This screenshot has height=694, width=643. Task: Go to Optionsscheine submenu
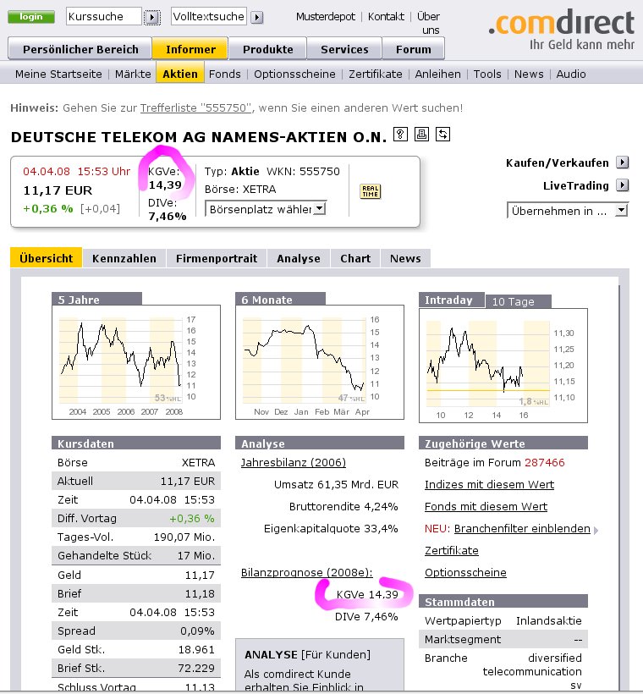coord(294,74)
